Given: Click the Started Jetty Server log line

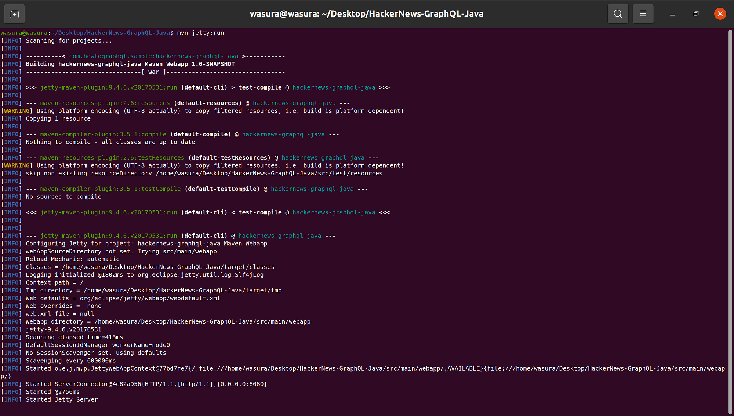Looking at the screenshot, I should (61, 399).
